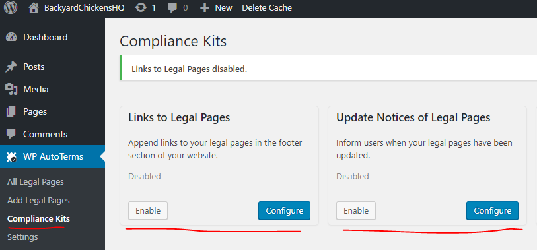Click 'Append links to your legal pages' description
The height and width of the screenshot is (250, 537).
coord(215,149)
